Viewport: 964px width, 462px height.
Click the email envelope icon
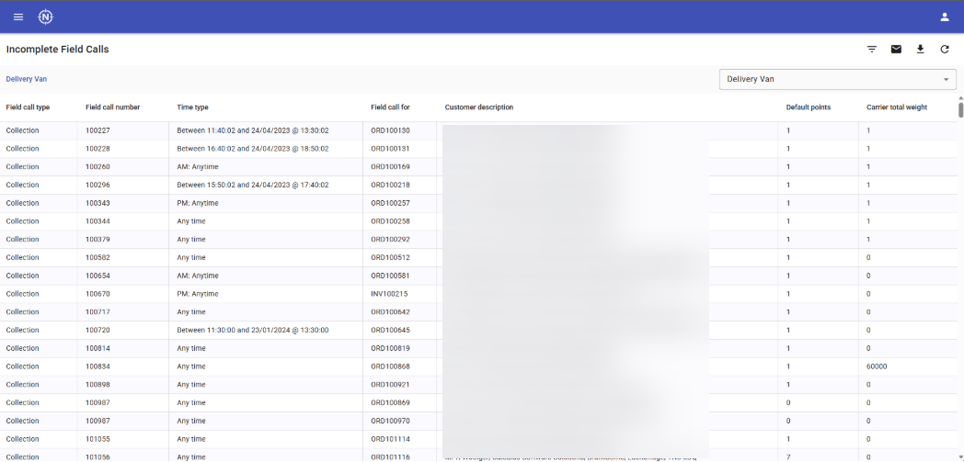click(896, 49)
